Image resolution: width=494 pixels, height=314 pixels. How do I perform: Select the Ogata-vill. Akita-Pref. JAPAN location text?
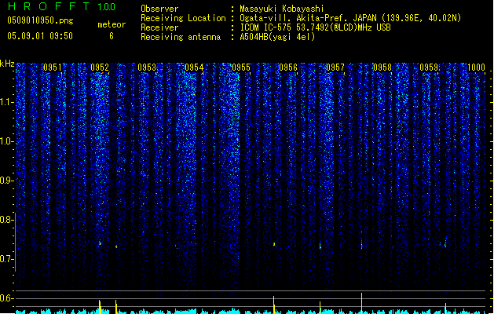pos(350,18)
